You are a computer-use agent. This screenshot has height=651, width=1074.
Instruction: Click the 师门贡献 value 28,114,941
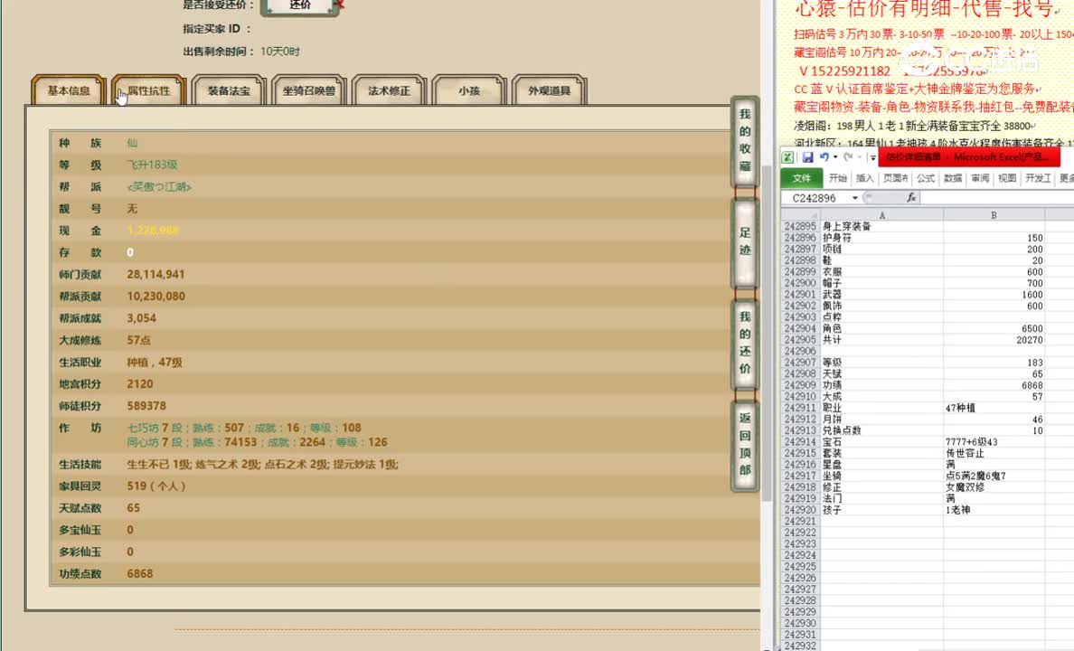tap(155, 274)
